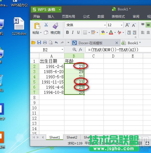Print the document
The height and width of the screenshot is (153, 151).
[x=45, y=43]
